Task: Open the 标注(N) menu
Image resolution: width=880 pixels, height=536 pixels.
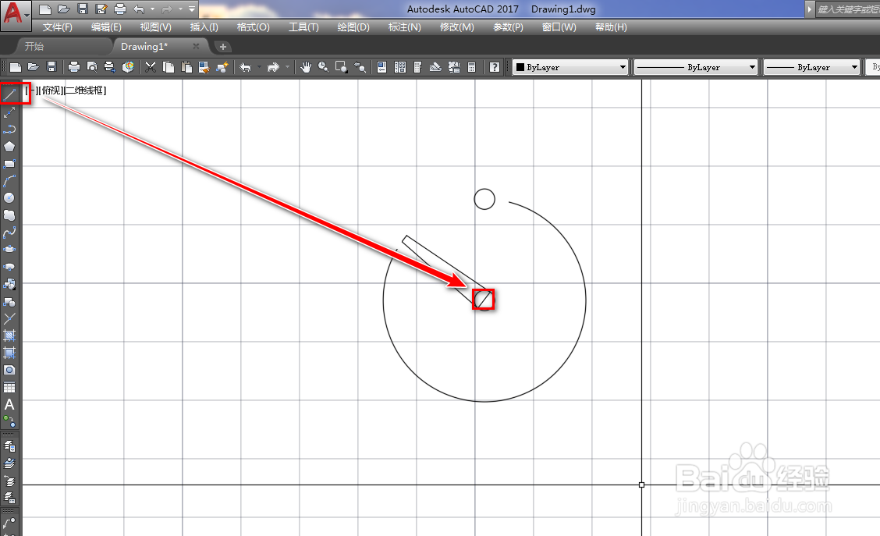Action: (404, 27)
